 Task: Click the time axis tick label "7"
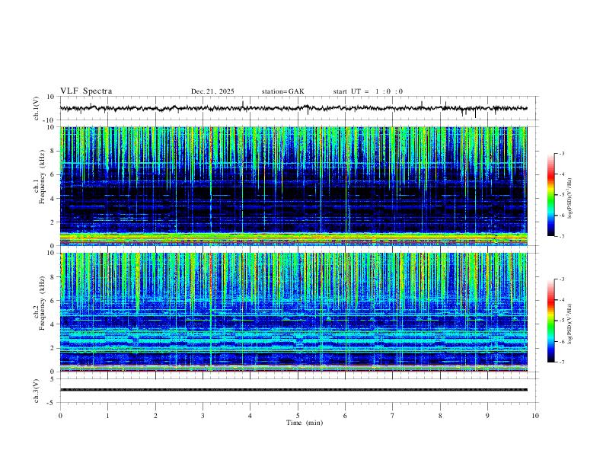(x=393, y=416)
